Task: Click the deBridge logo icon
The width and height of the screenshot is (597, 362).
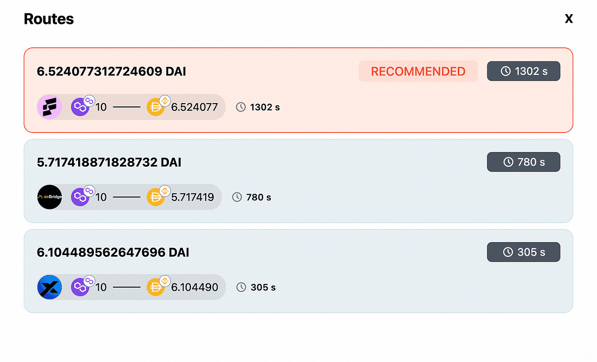Action: coord(49,197)
